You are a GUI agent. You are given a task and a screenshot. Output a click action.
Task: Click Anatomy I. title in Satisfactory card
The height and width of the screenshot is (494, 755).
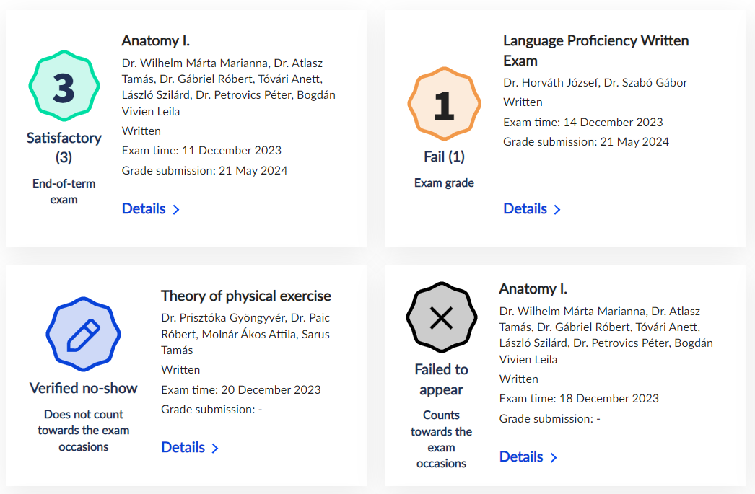pos(155,40)
